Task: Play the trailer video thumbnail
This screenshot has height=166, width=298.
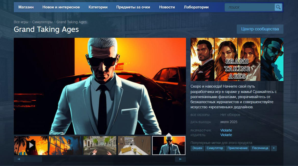Action: tap(31, 146)
